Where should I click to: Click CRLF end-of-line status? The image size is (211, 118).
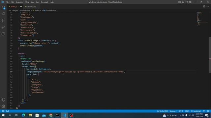[187, 111]
